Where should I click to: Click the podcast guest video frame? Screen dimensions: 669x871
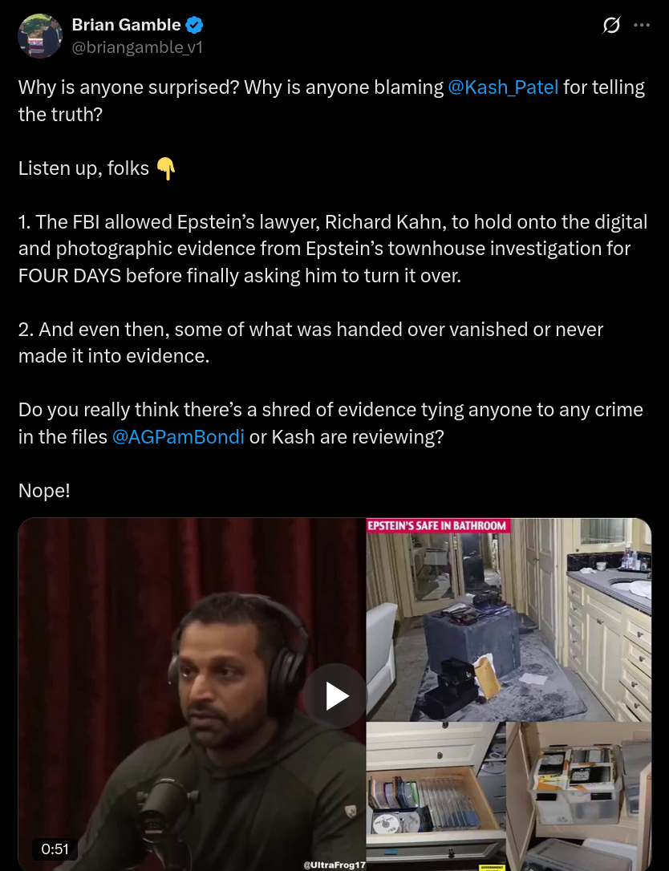193,695
